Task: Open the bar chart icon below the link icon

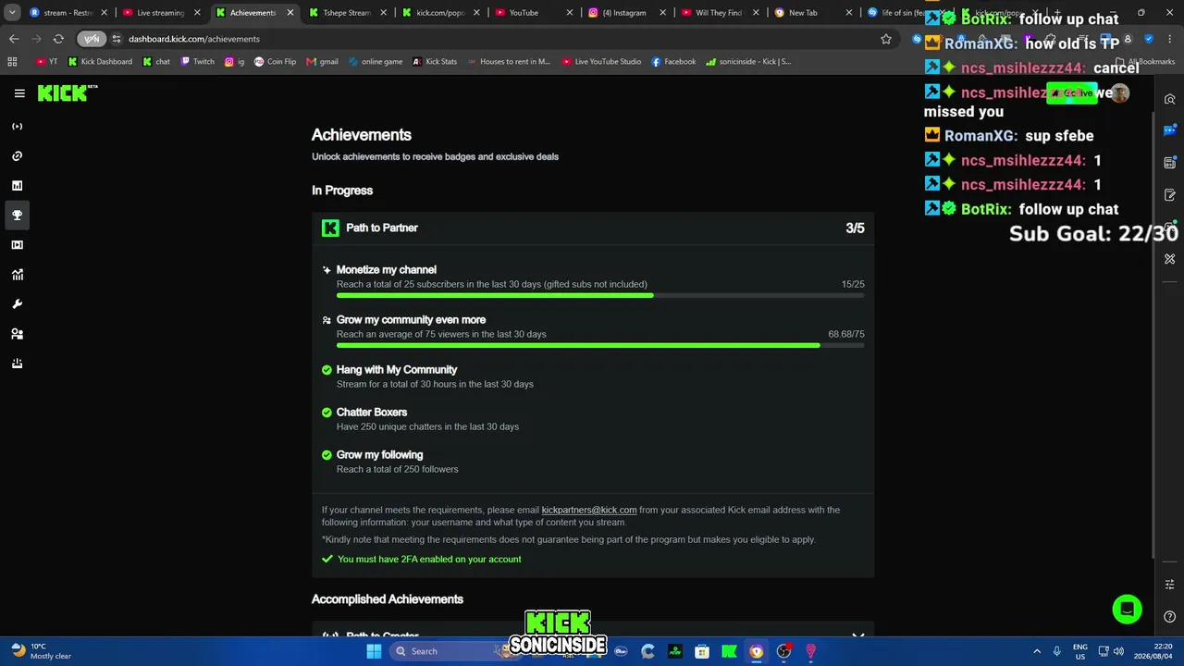Action: click(17, 186)
